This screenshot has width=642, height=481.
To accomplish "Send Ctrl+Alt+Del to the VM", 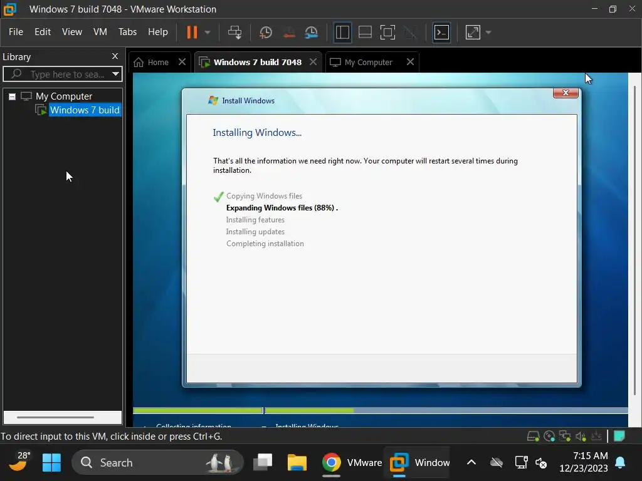I will (234, 33).
